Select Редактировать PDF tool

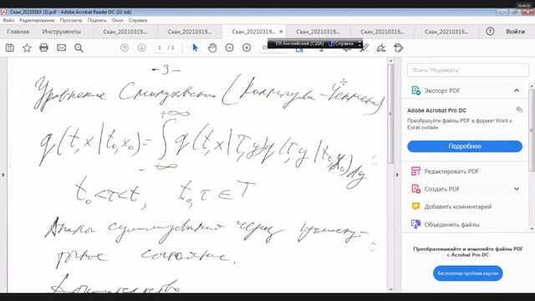(x=451, y=171)
